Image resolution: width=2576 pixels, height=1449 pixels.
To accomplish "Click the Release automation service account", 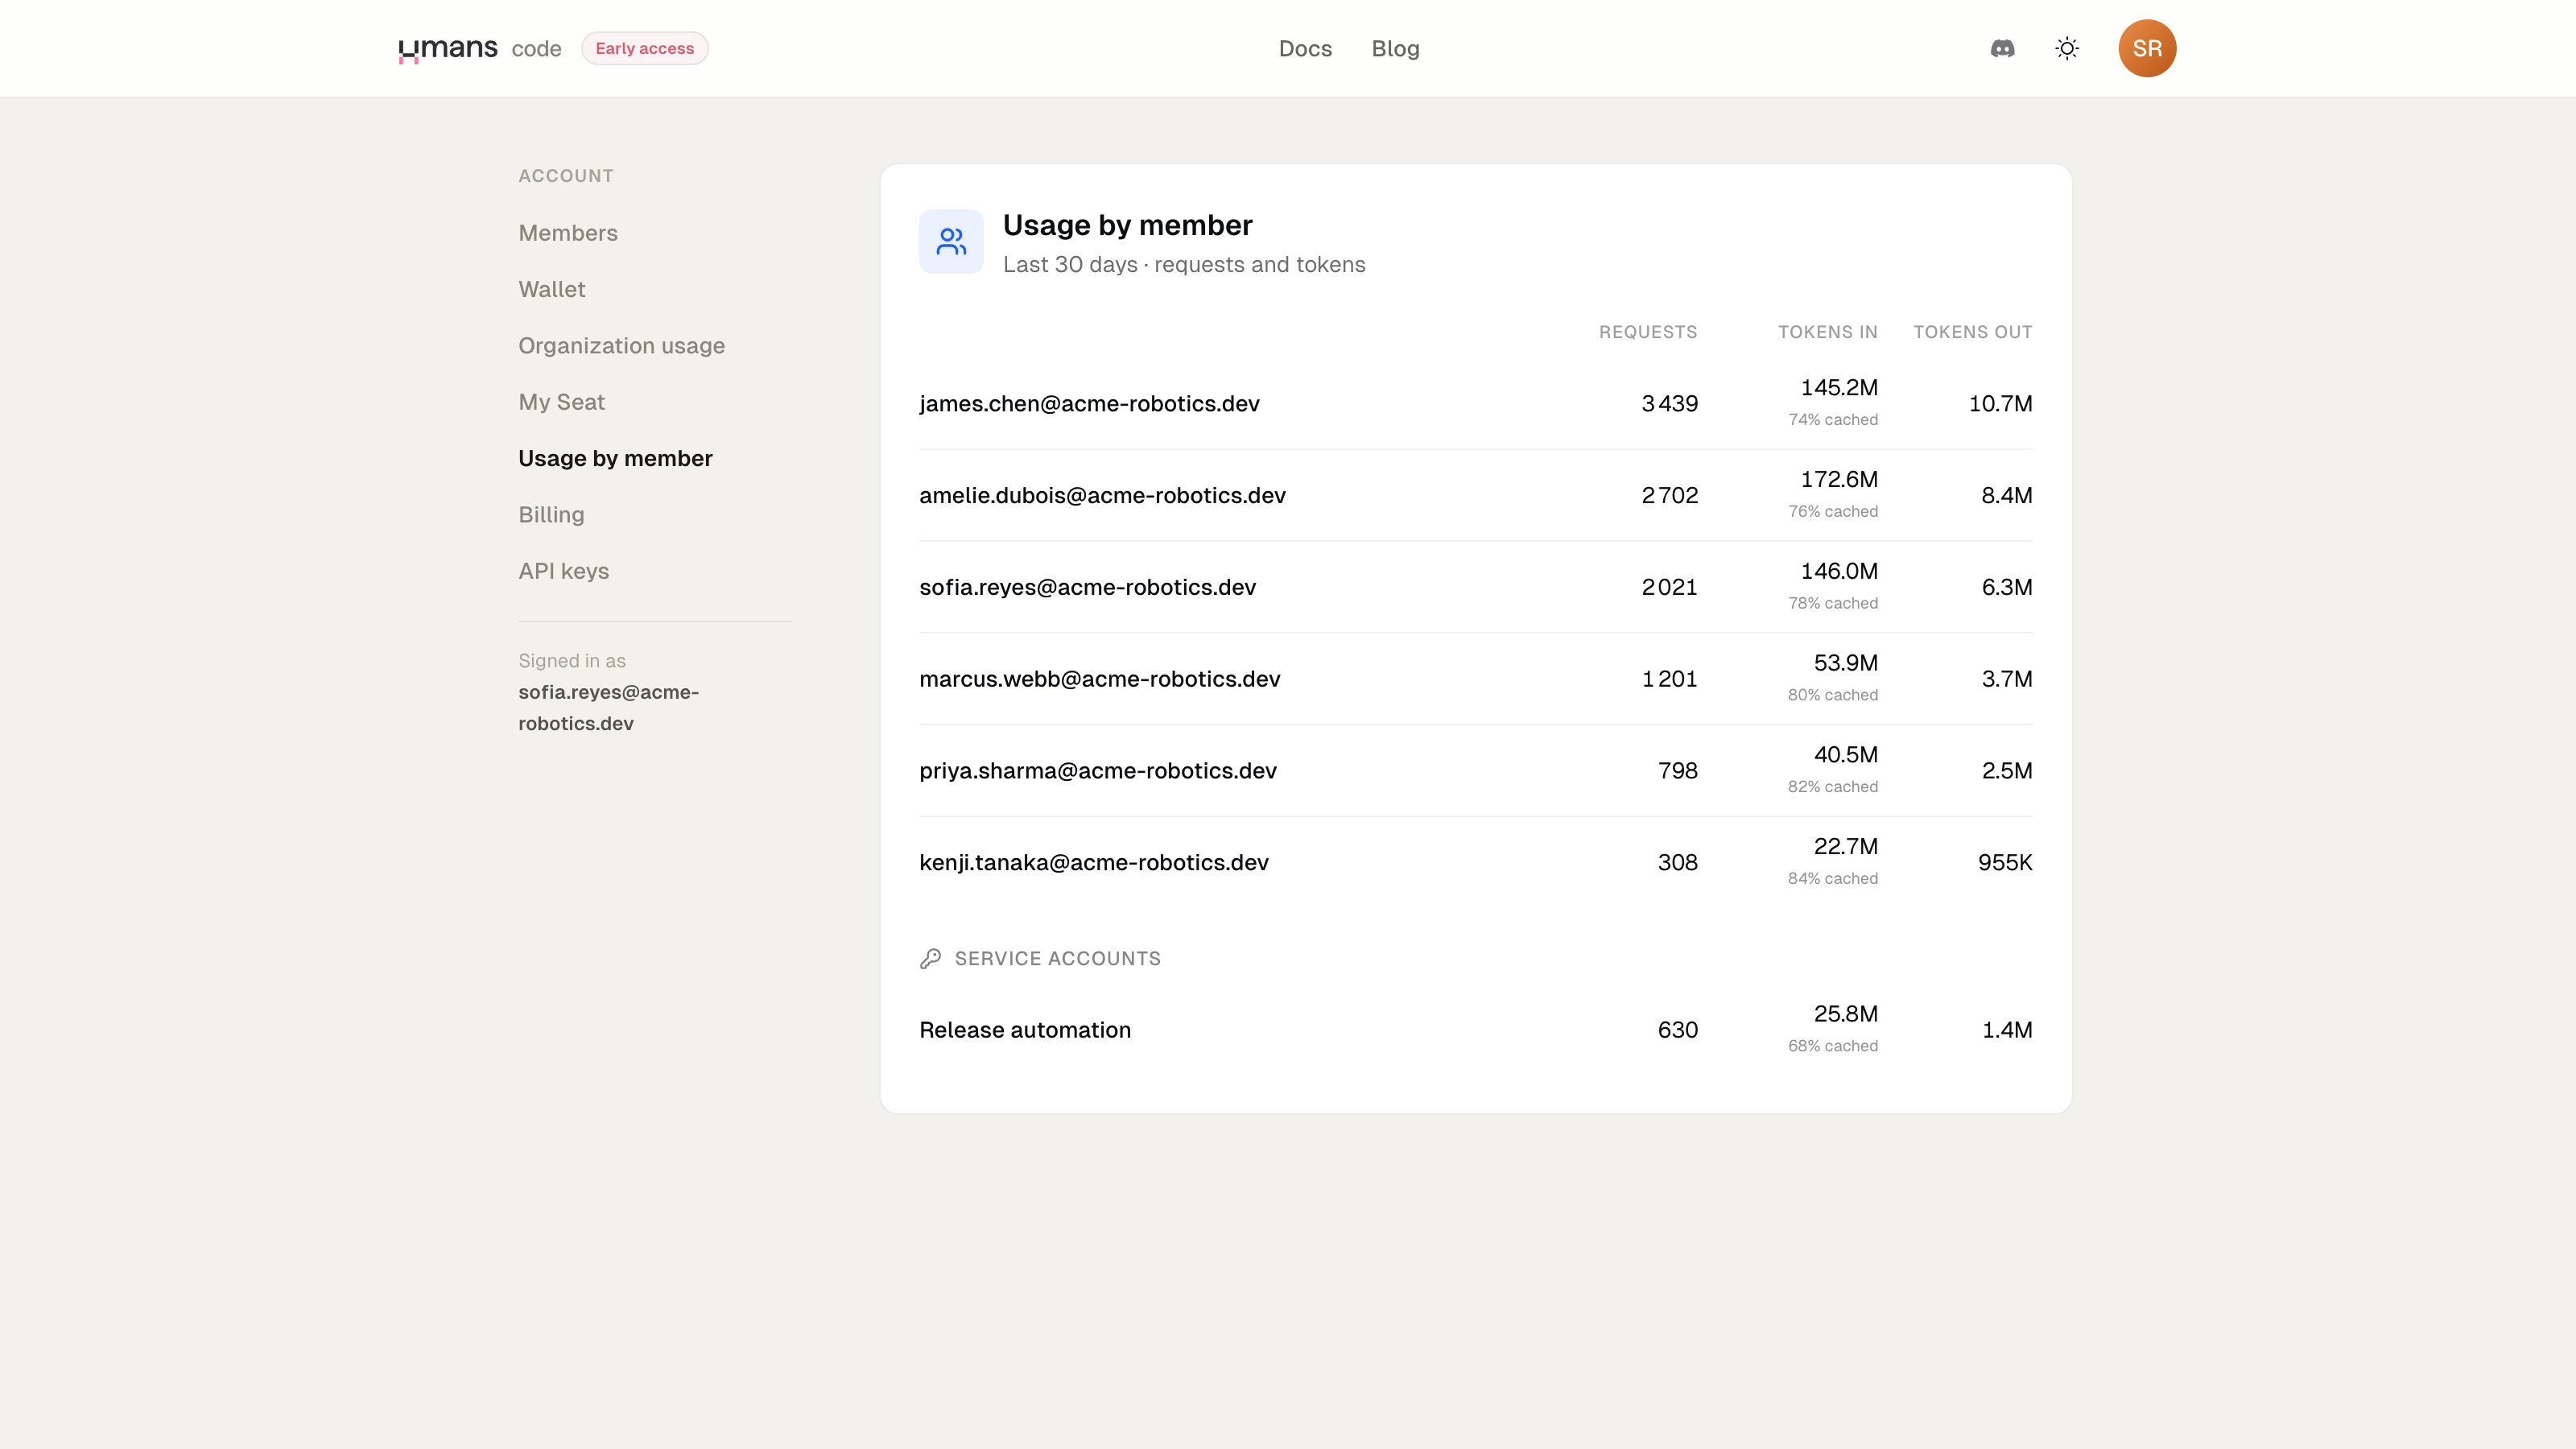I will point(1024,1030).
